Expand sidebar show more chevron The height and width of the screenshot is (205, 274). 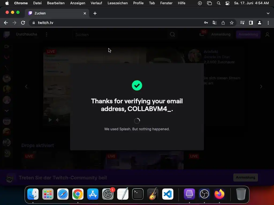[x=7, y=111]
